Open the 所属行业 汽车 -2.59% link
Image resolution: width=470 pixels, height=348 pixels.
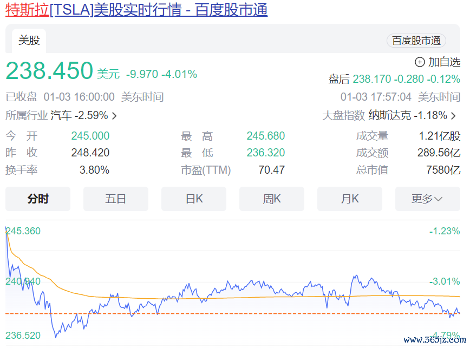61,115
